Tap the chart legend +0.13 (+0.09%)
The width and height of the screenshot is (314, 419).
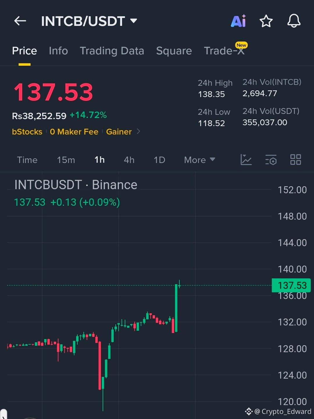[85, 202]
